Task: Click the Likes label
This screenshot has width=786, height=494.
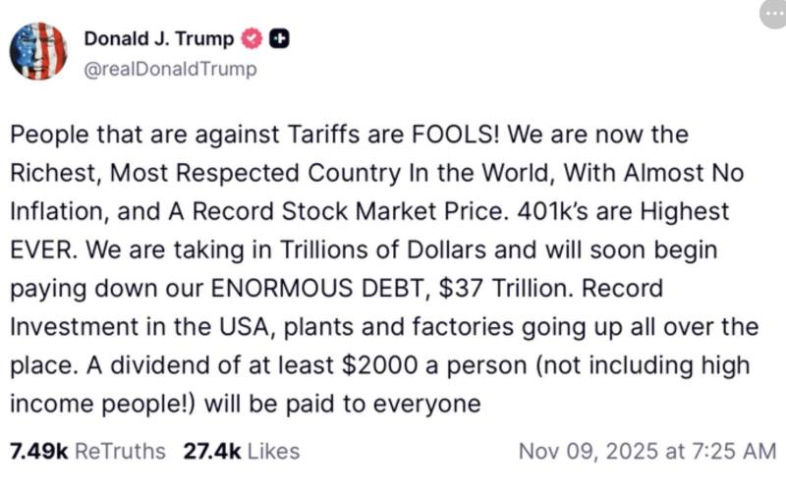Action: pos(273,452)
